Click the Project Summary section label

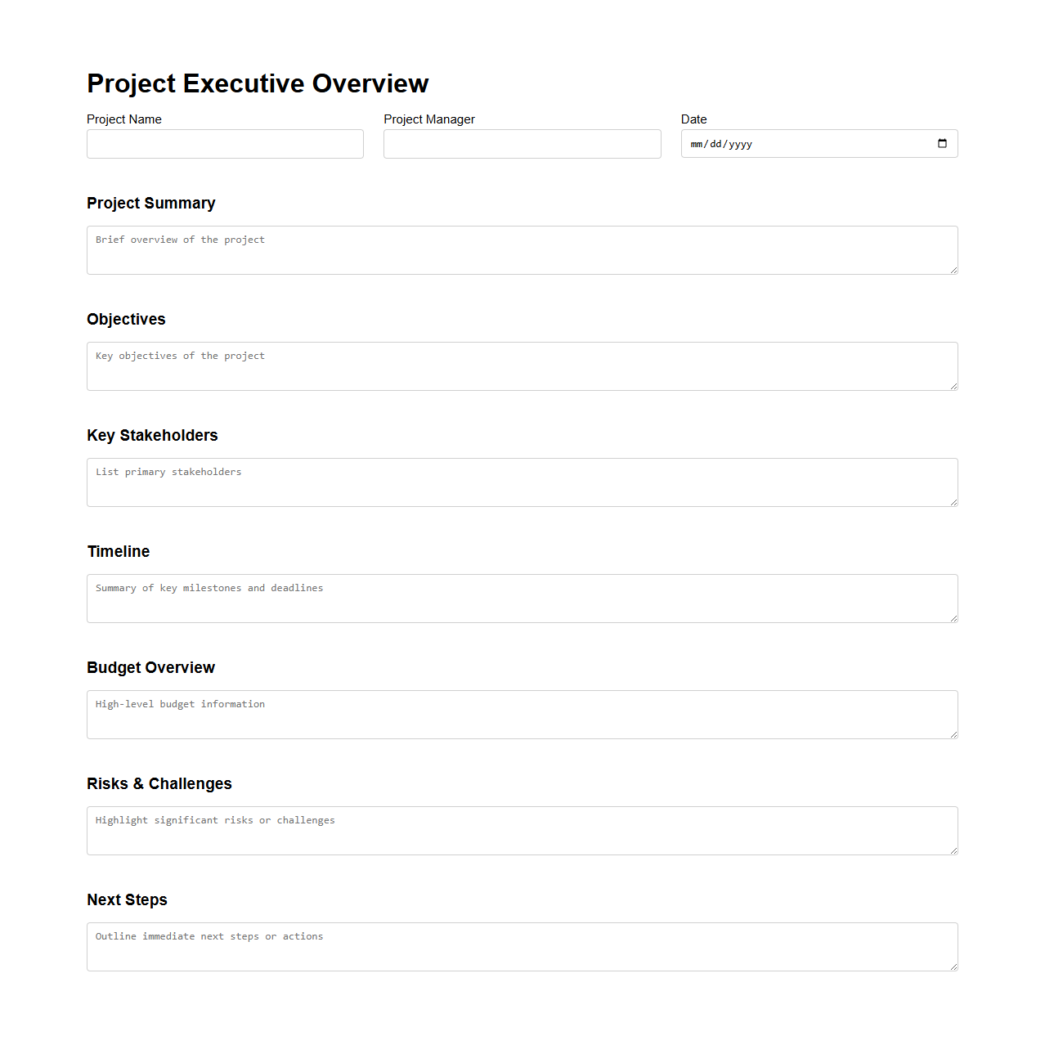[x=150, y=203]
